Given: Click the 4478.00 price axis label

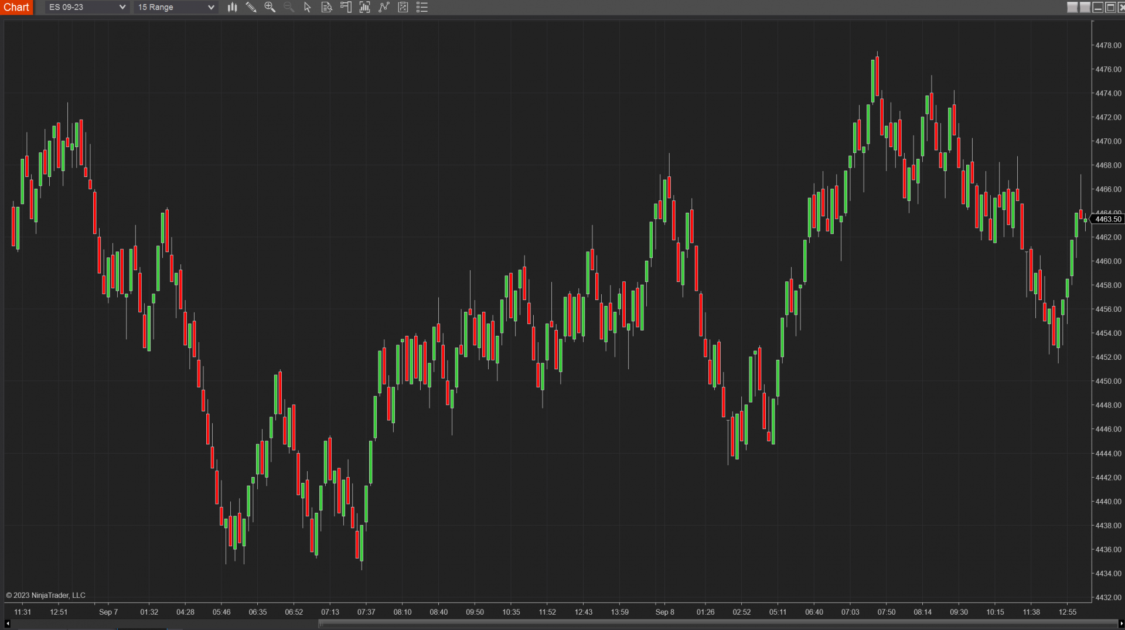Looking at the screenshot, I should 1108,45.
